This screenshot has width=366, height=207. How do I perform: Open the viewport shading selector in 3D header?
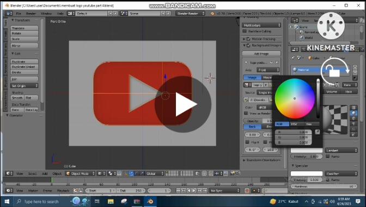[101, 173]
